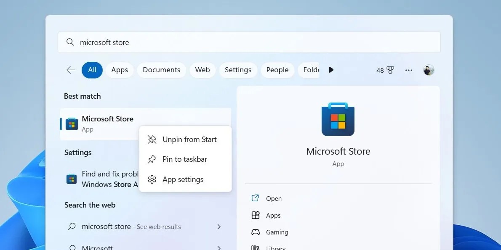Click the Microsoft Store app icon under Best match
This screenshot has width=501, height=250.
click(x=71, y=124)
